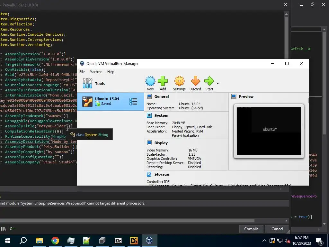This screenshot has height=247, width=329.
Task: Launch Google Chrome from the taskbar
Action: (x=55, y=241)
